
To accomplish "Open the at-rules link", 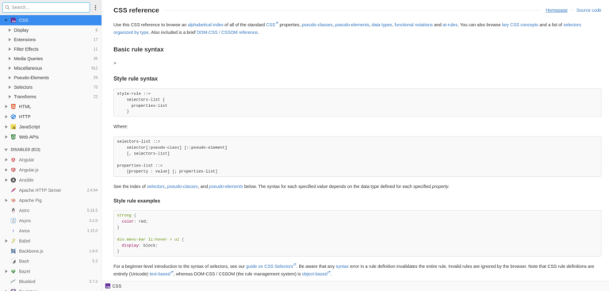I will pyautogui.click(x=450, y=25).
